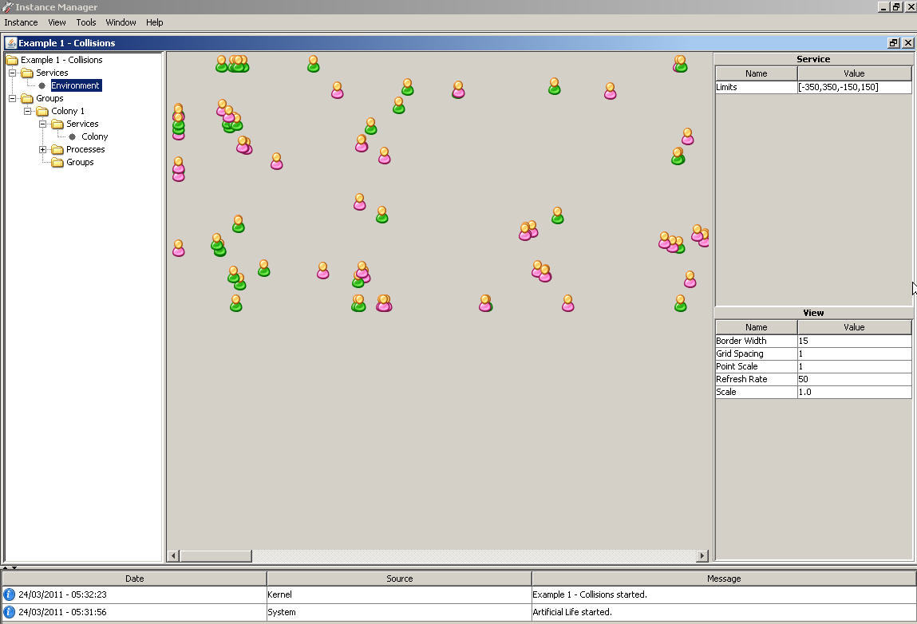Click the top-level Groups folder icon
Image resolution: width=917 pixels, height=624 pixels.
(27, 98)
